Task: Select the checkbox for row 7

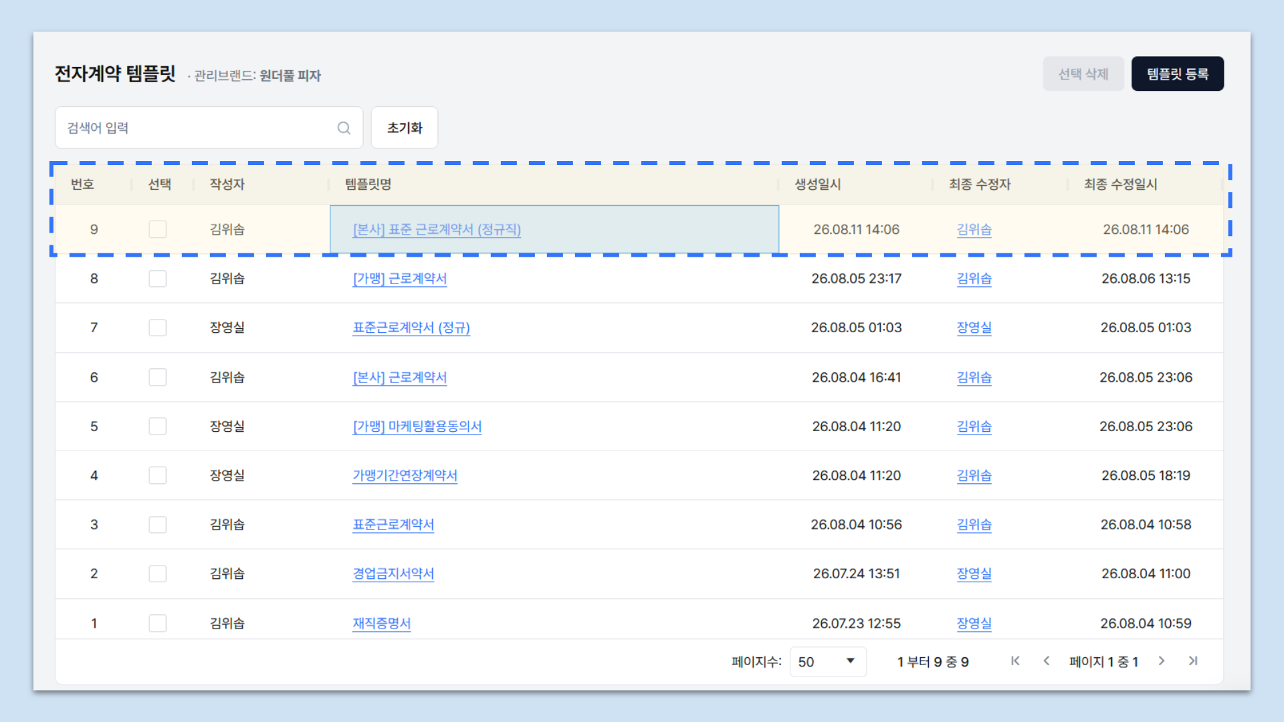Action: 158,328
